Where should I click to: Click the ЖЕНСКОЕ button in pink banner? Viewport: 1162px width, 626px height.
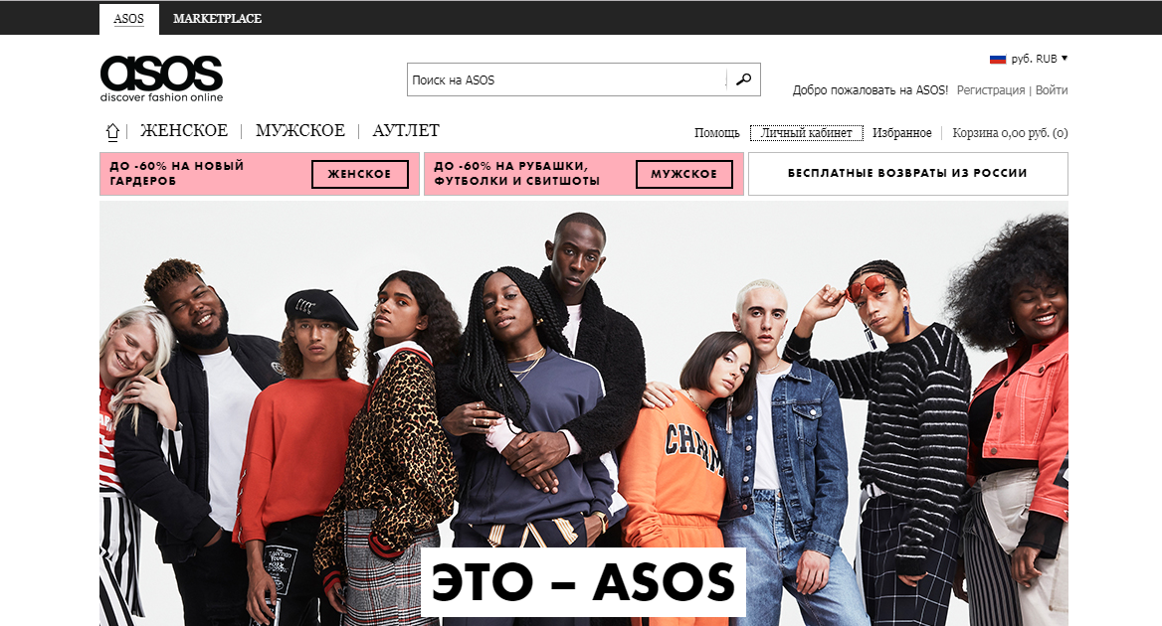359,174
